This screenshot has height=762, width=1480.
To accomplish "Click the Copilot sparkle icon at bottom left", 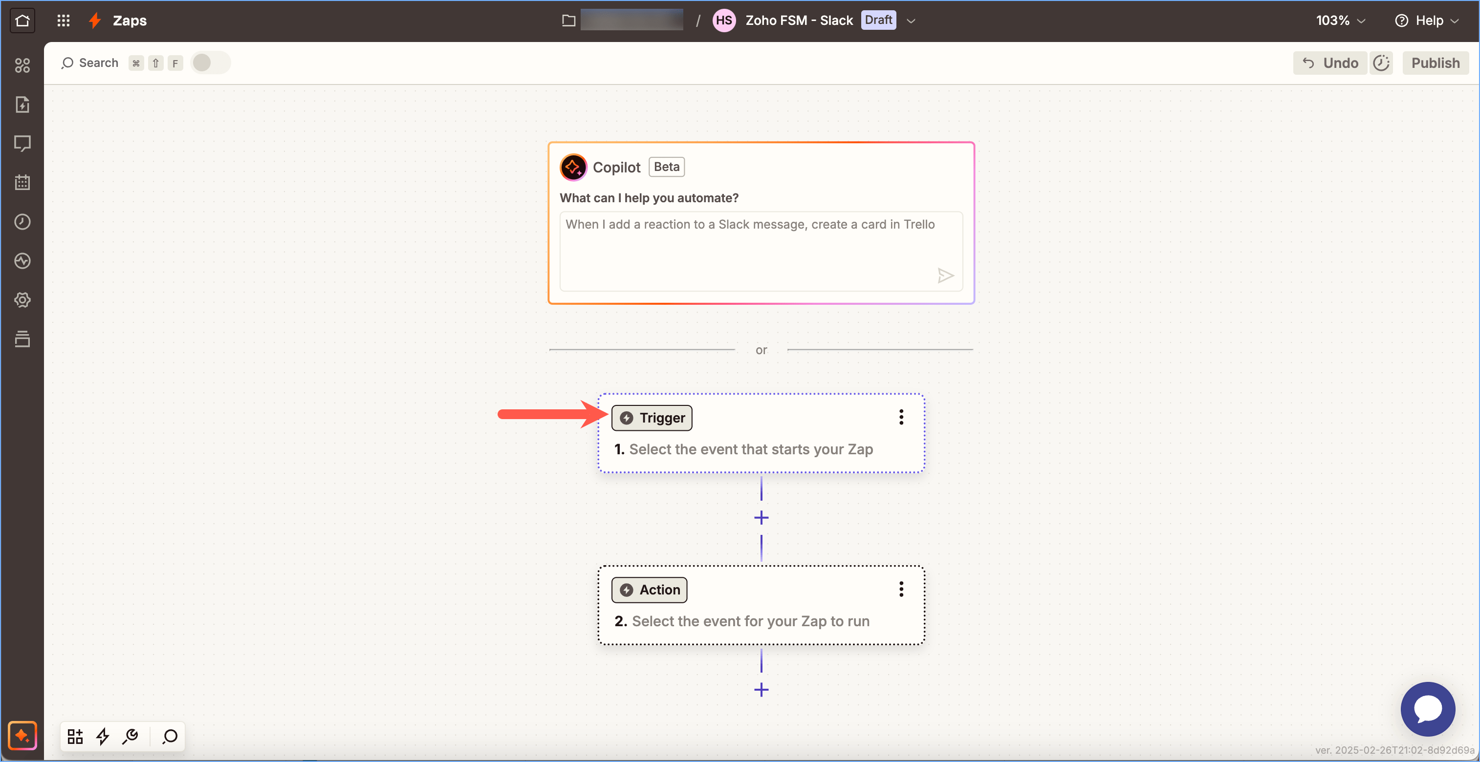I will (x=22, y=736).
